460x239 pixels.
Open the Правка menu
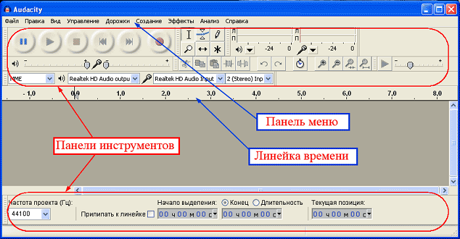[35, 21]
